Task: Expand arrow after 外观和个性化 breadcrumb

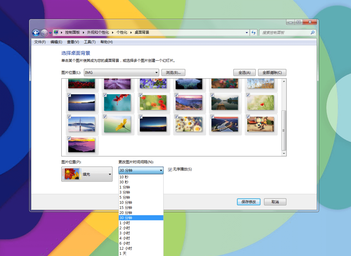Action: [112, 33]
